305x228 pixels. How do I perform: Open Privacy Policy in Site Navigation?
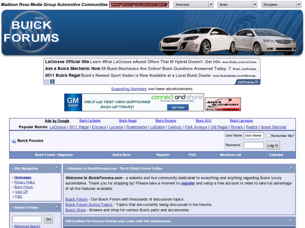click(24, 182)
